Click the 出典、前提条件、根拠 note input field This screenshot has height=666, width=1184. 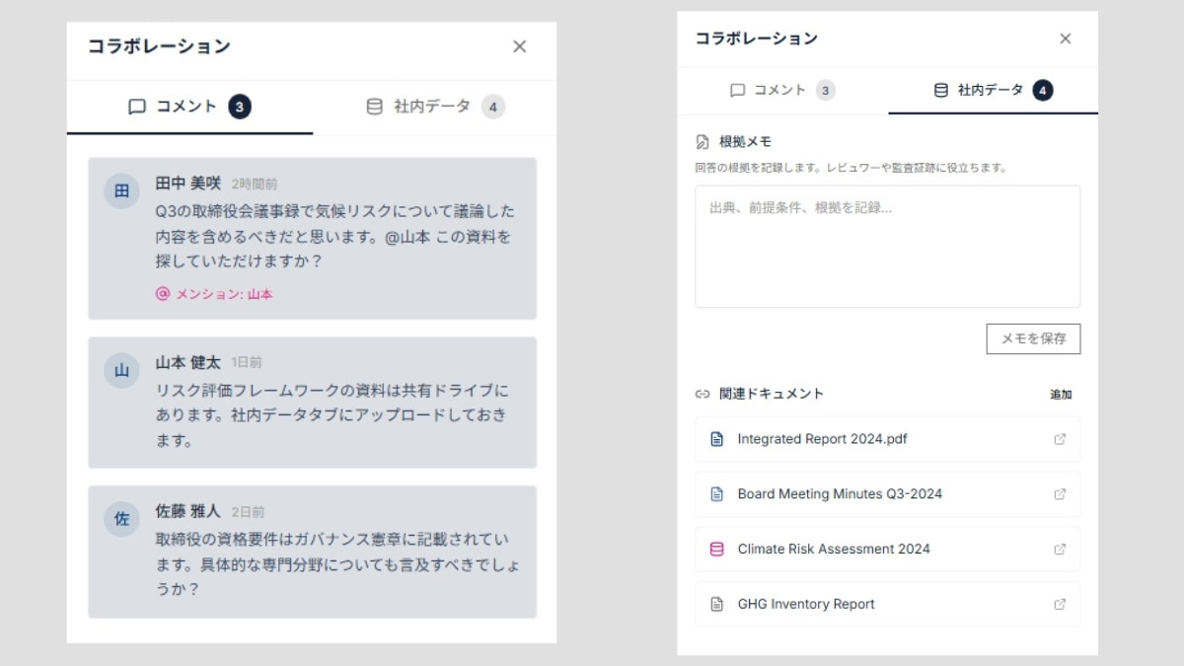(887, 245)
